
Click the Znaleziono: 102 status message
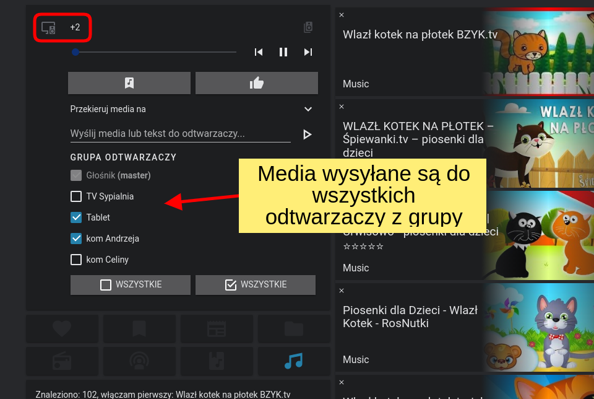pos(163,395)
